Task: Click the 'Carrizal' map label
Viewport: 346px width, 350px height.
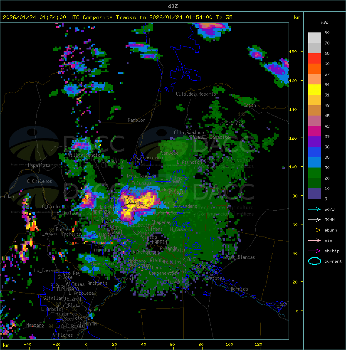Action: 124,279
